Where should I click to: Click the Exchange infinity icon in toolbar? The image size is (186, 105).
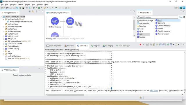point(7,8)
